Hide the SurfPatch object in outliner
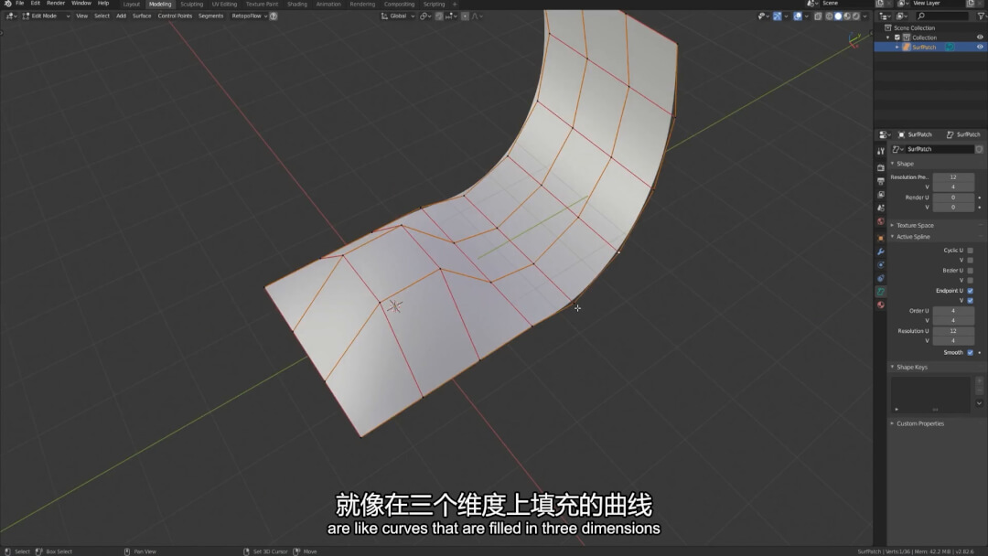 click(980, 48)
